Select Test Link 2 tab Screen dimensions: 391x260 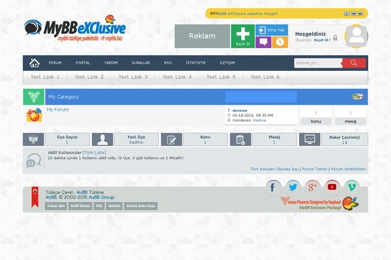(89, 77)
